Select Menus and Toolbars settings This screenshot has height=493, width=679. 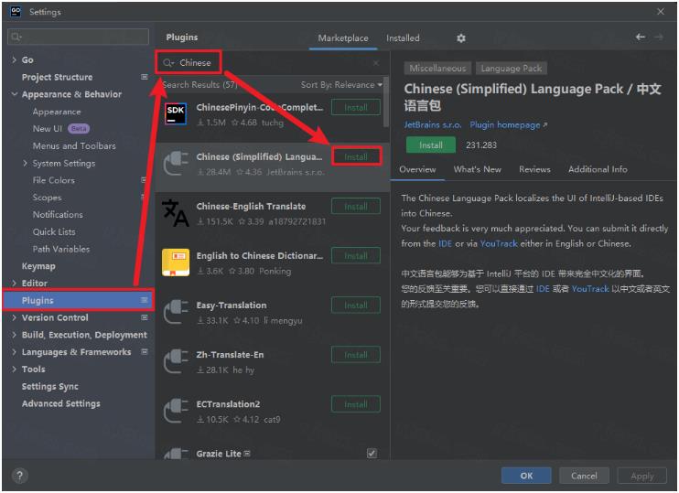point(74,145)
